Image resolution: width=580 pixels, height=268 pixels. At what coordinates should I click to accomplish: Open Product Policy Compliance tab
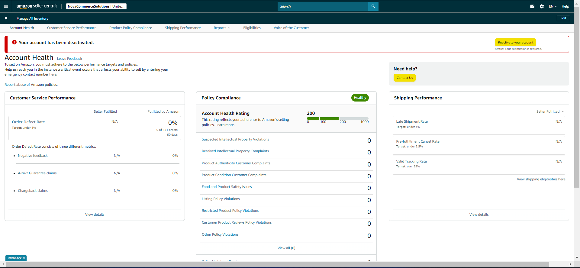(x=130, y=28)
